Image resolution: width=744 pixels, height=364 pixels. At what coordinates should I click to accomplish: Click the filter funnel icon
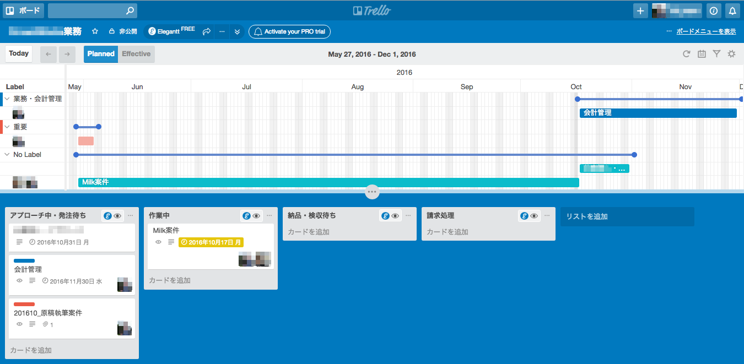pos(716,54)
